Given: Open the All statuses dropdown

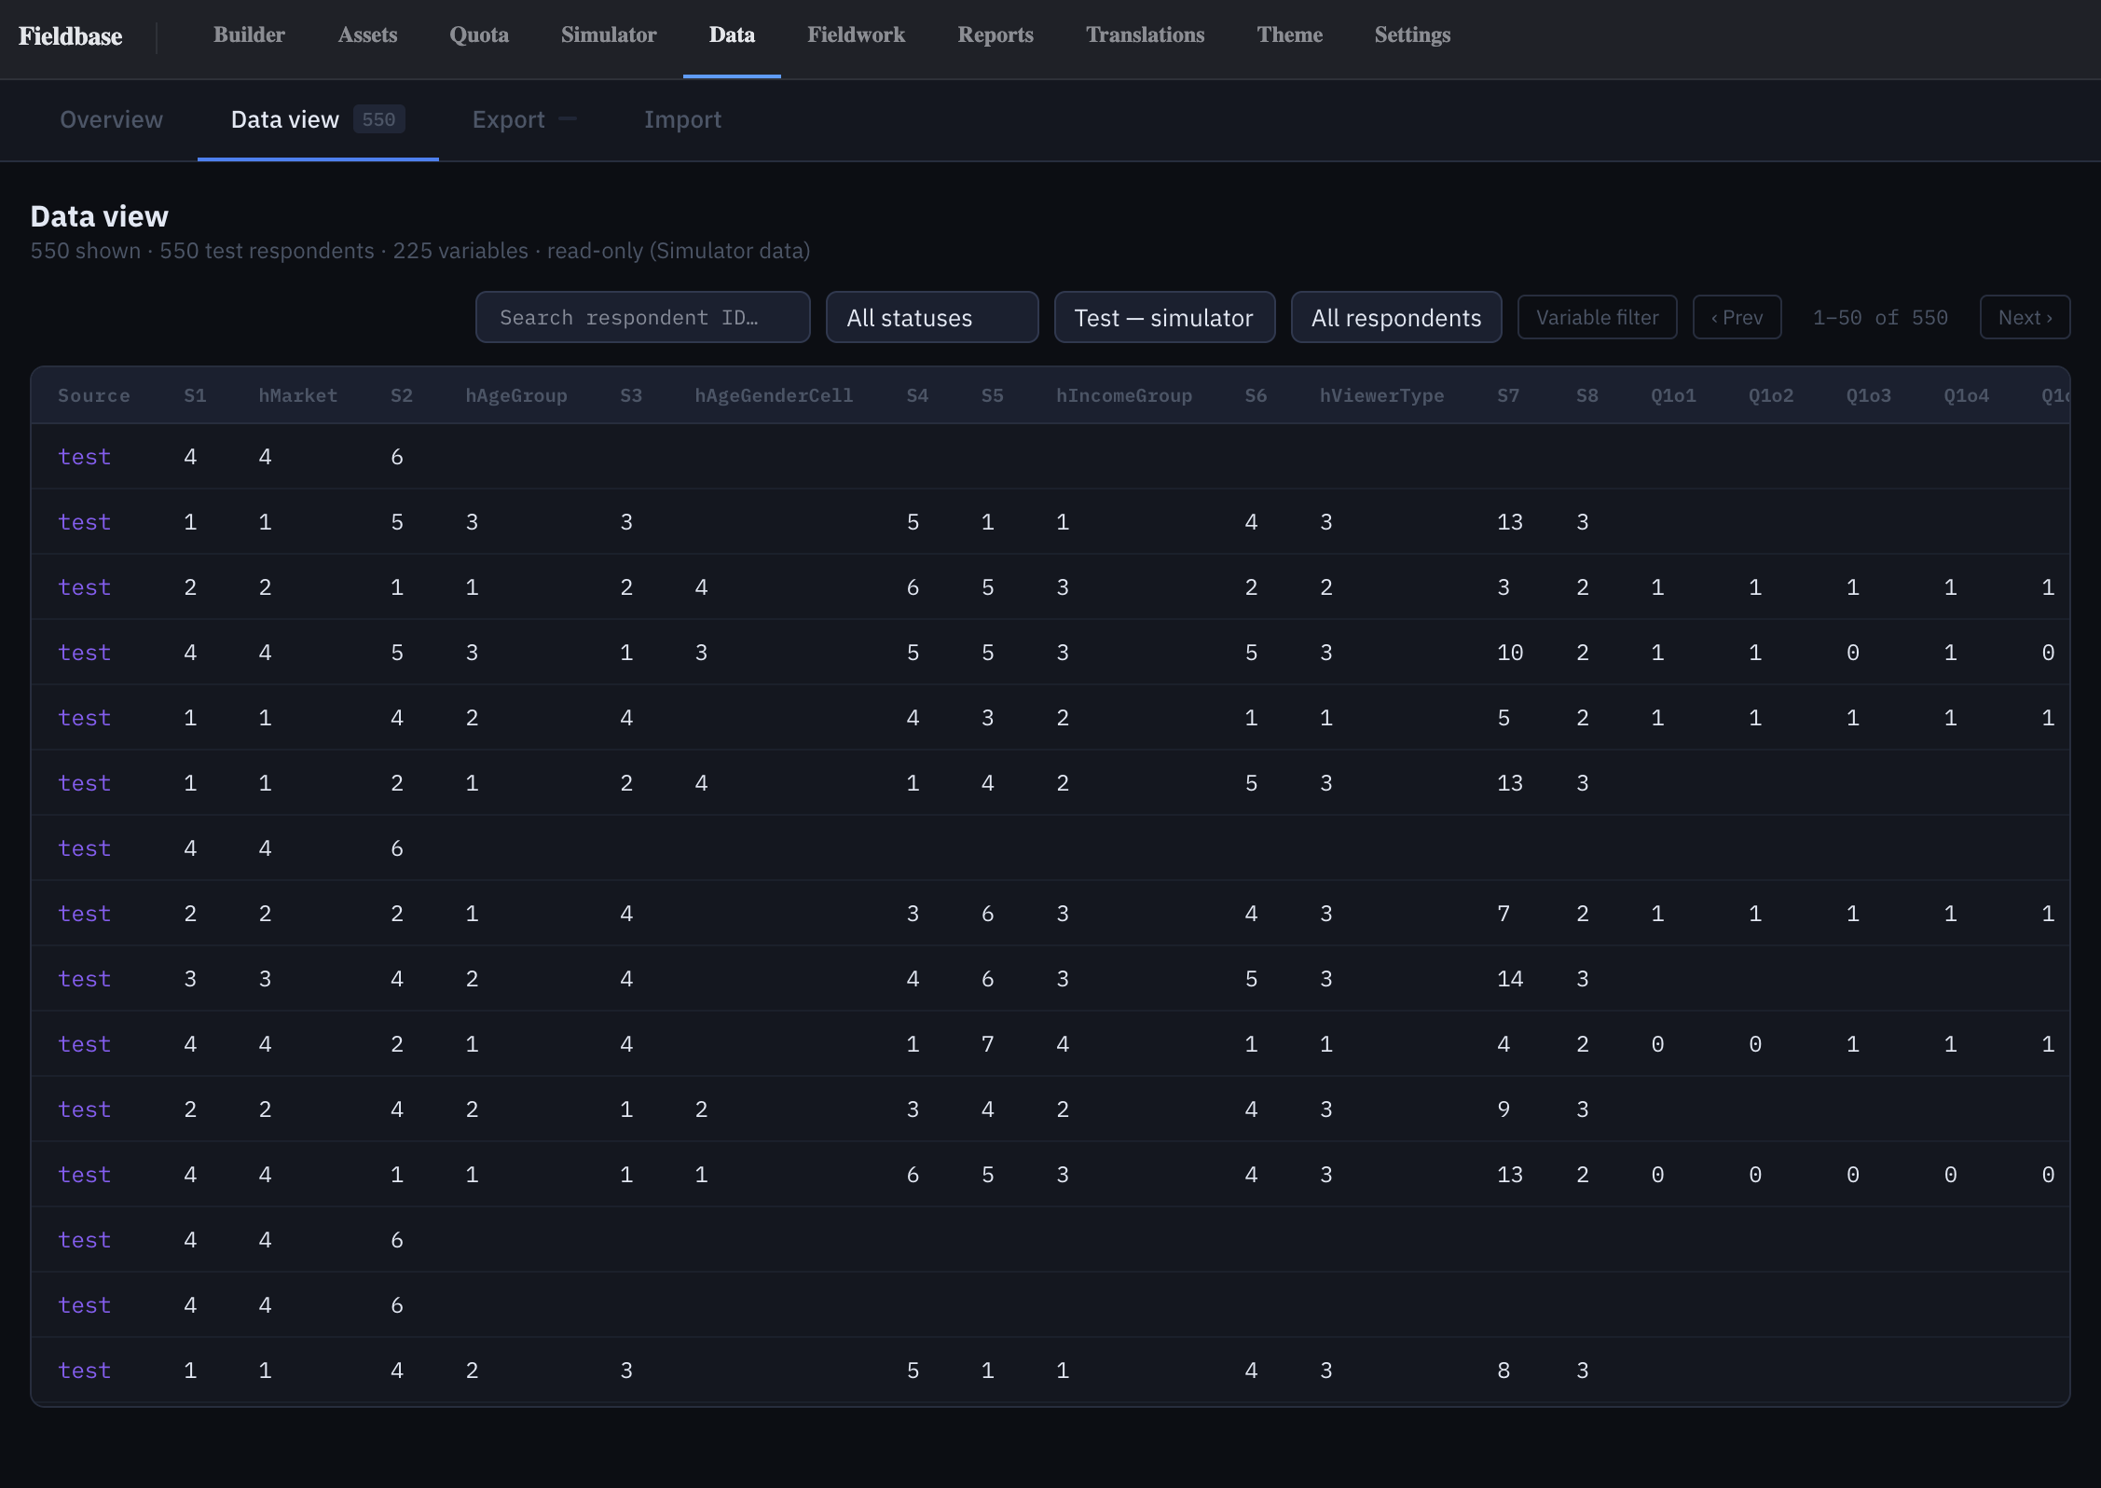Looking at the screenshot, I should [x=932, y=317].
